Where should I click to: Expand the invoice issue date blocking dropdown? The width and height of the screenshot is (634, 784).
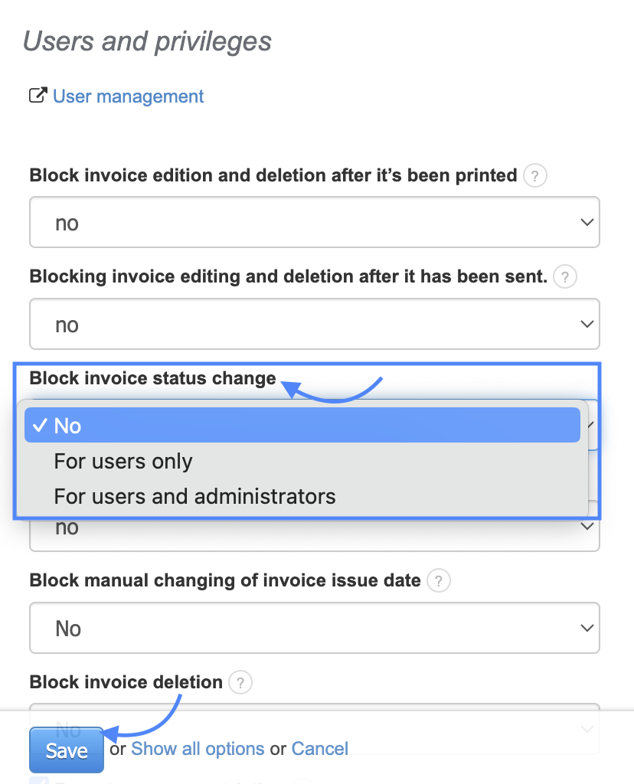pyautogui.click(x=314, y=629)
